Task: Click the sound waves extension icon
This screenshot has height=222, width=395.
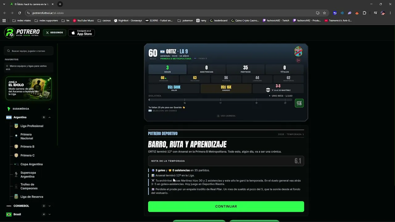Action: 342,13
